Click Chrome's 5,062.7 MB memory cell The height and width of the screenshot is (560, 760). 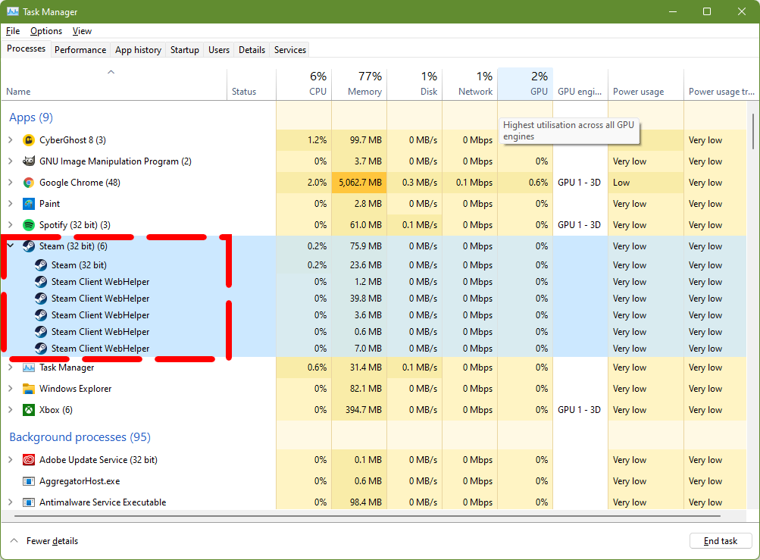click(359, 183)
